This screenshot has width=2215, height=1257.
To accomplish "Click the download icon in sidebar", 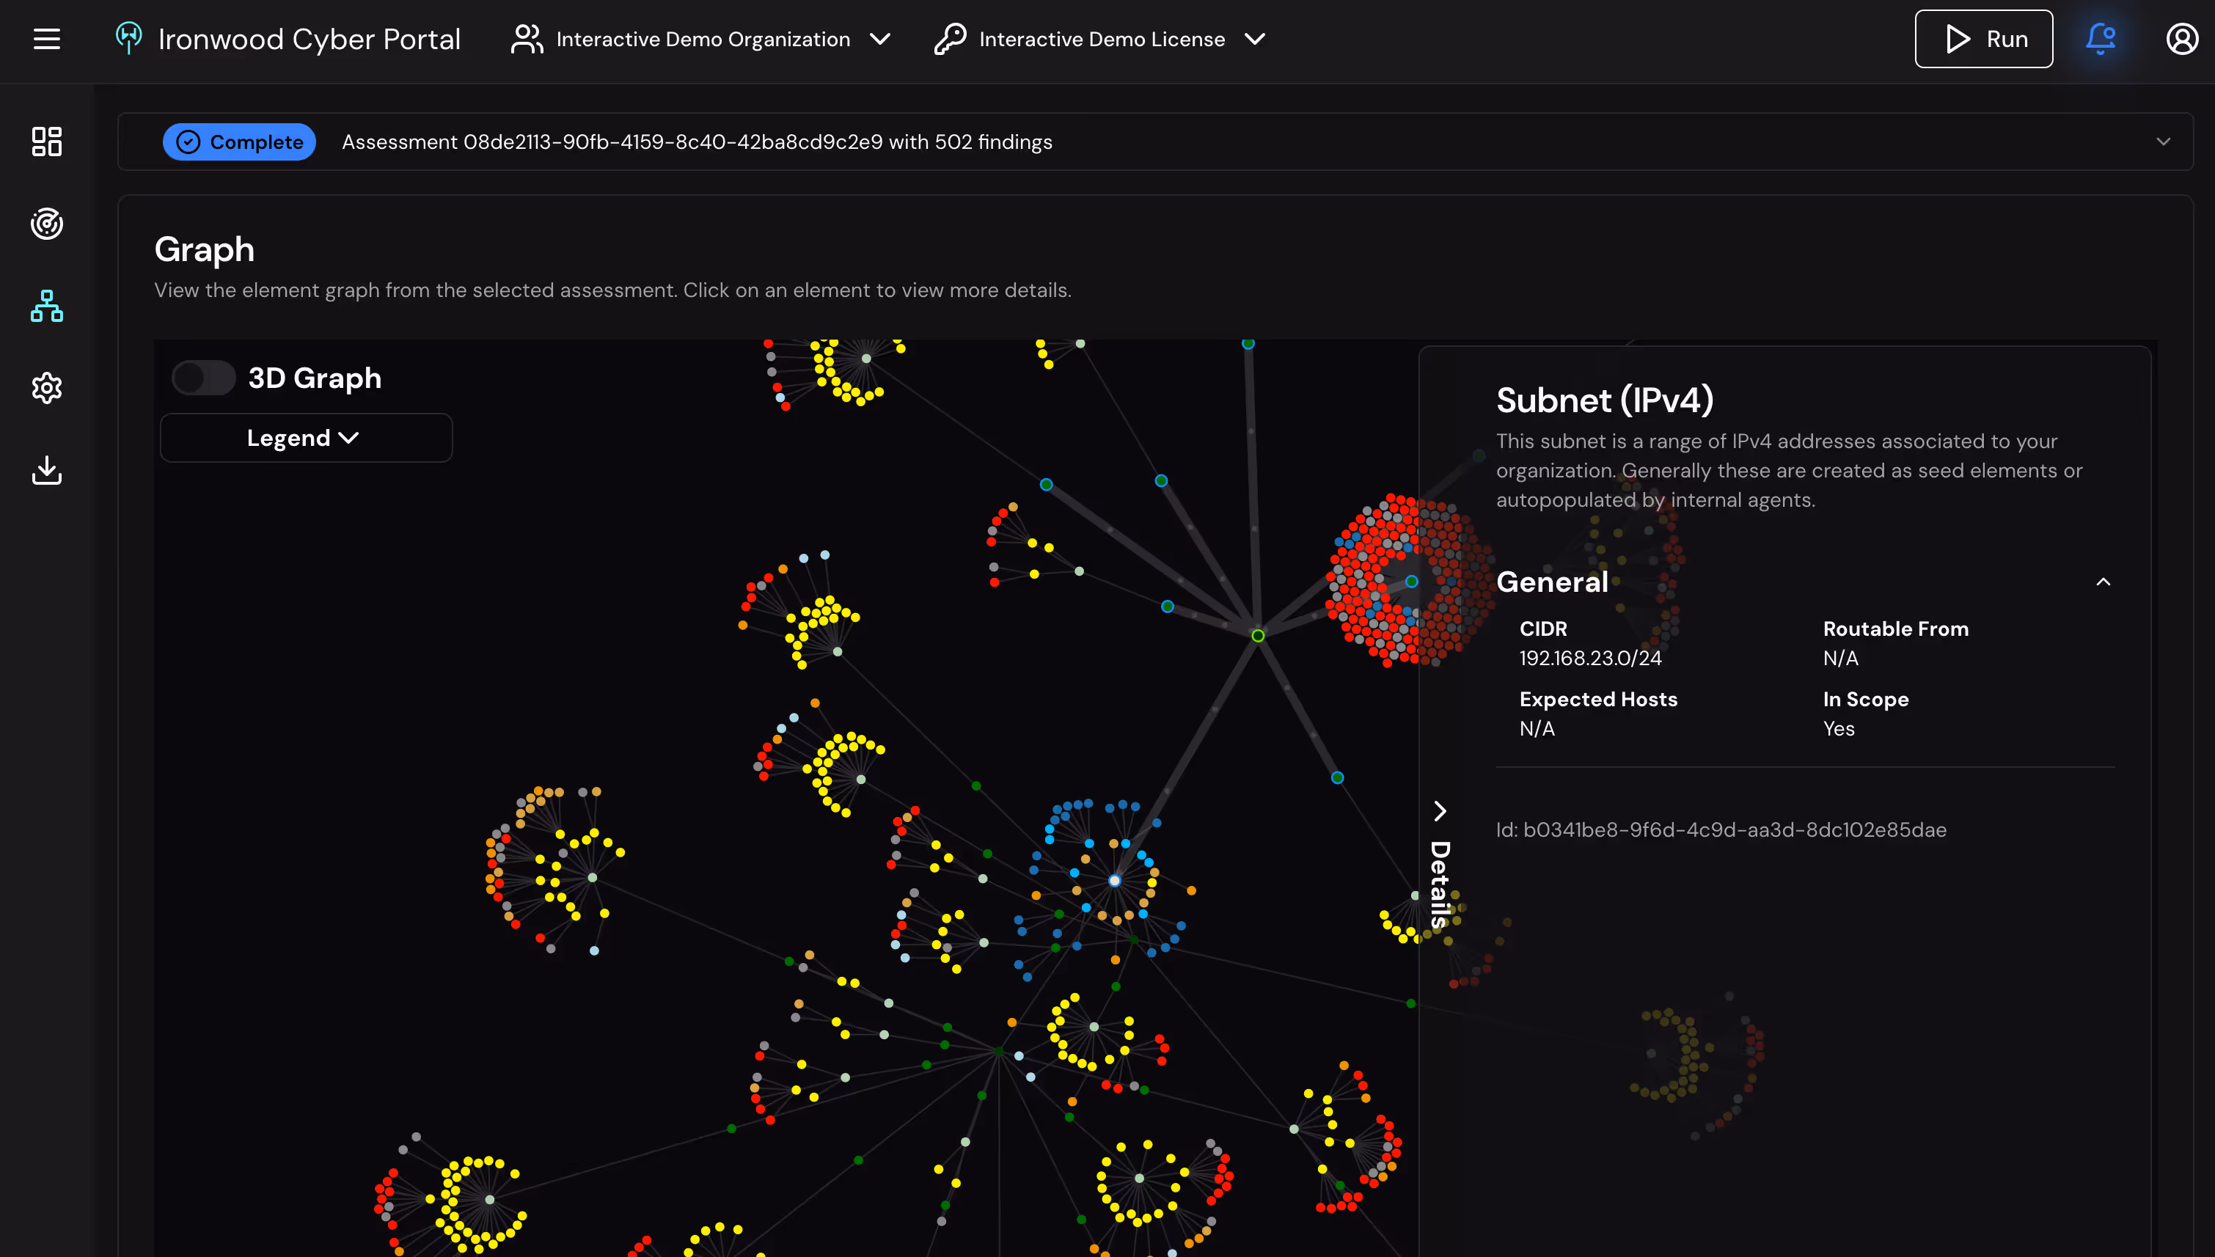I will click(47, 471).
